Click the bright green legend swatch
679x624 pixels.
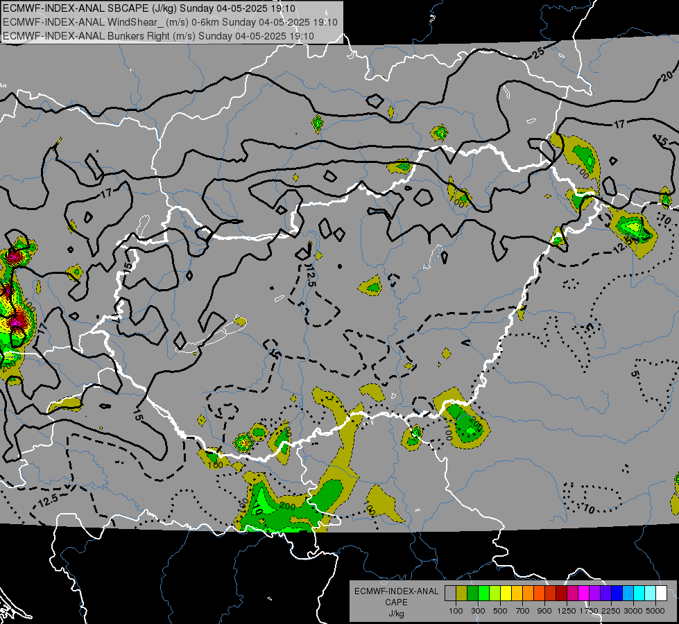[x=483, y=593]
